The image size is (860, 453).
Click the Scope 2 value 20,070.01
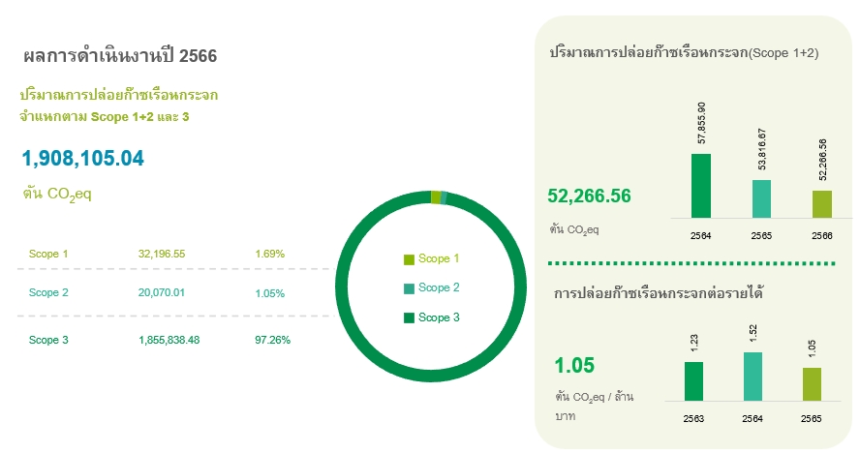tap(161, 293)
